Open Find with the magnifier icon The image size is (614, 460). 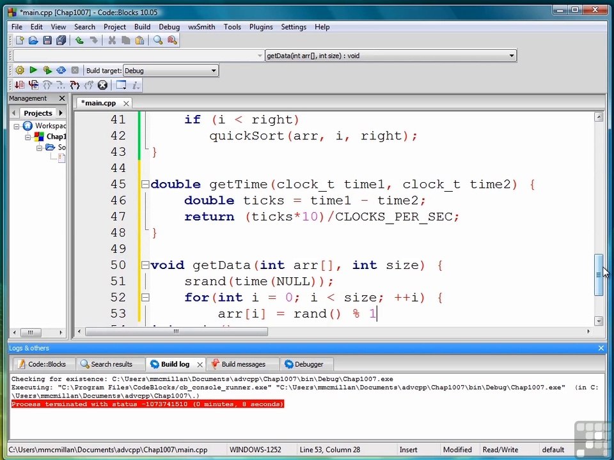click(158, 40)
